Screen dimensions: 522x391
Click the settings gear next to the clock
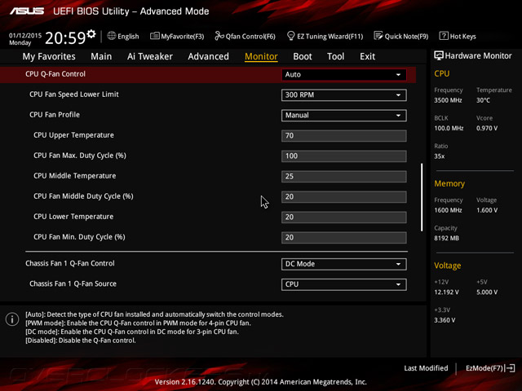(x=91, y=33)
